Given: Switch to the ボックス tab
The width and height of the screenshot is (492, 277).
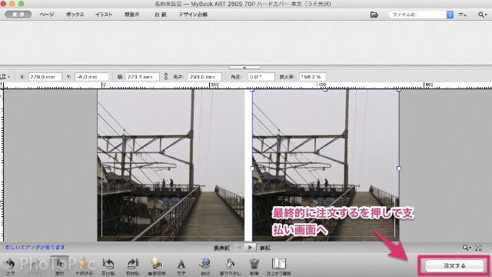Looking at the screenshot, I should 75,15.
